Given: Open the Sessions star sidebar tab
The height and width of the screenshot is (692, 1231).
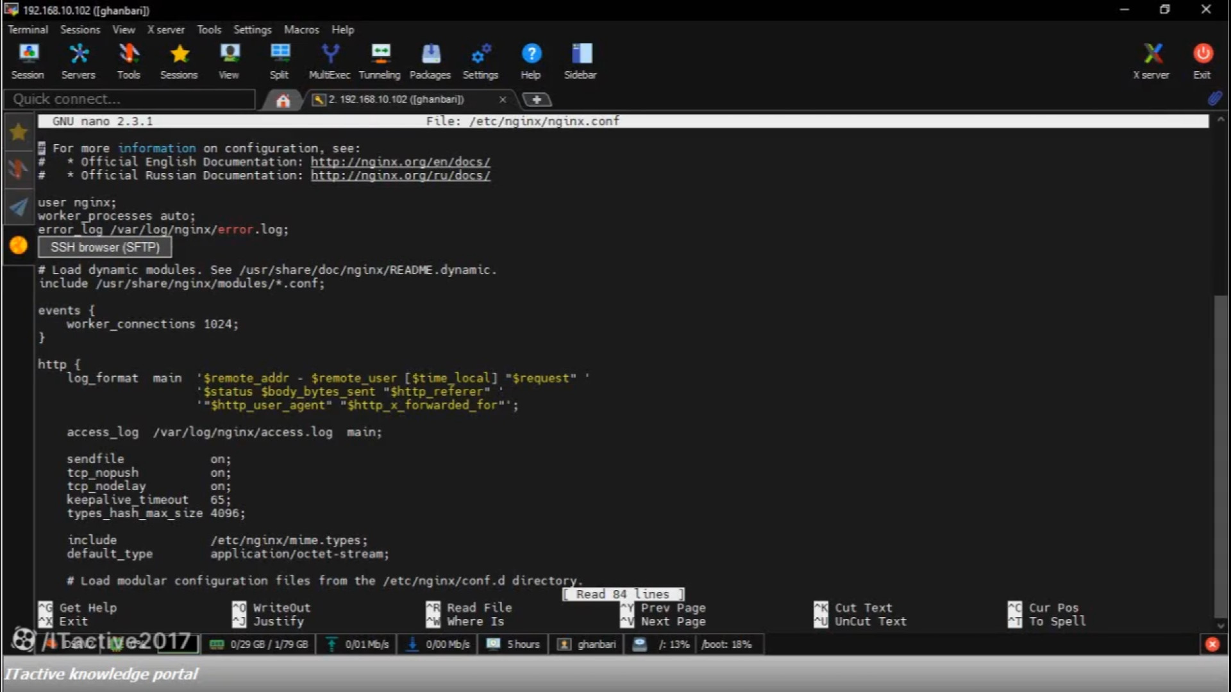Looking at the screenshot, I should click(x=19, y=132).
